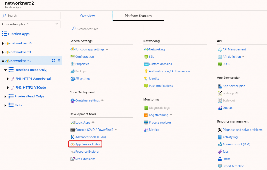This screenshot has width=267, height=170.
Task: Click the Logic Apps icon
Action: pos(72,122)
